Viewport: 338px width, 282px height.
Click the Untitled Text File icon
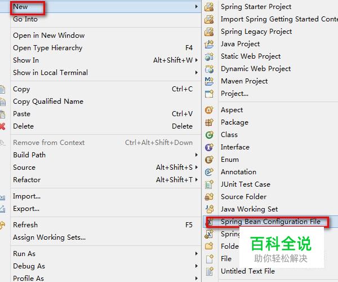click(209, 271)
